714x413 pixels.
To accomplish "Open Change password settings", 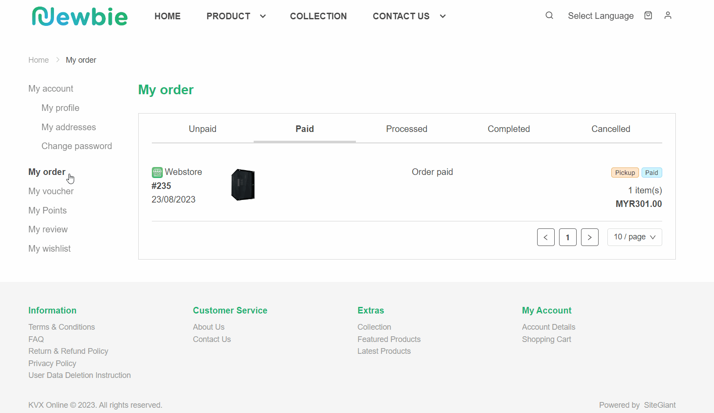I will pyautogui.click(x=76, y=146).
